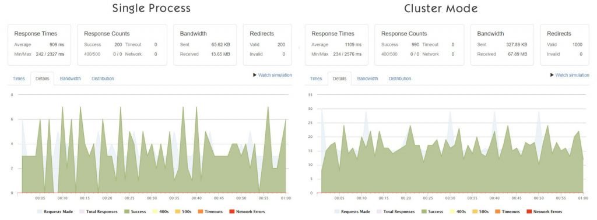The width and height of the screenshot is (597, 220).
Task: Click the 234 / 2576 ms Min/Max value
Action: pyautogui.click(x=347, y=54)
